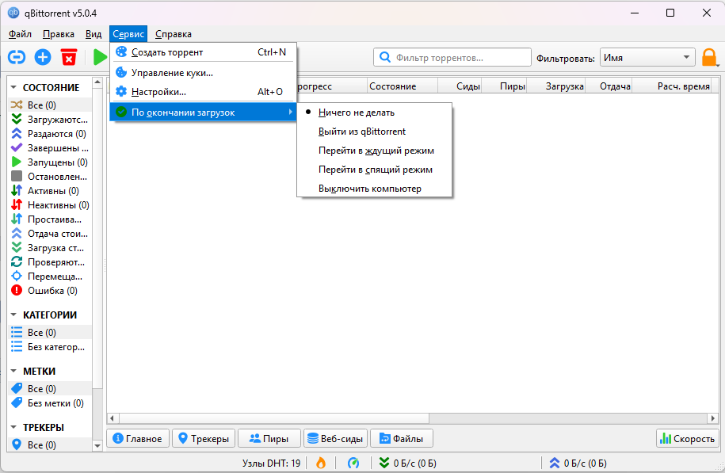
Task: Click the add torrent link toolbar icon
Action: click(x=17, y=57)
